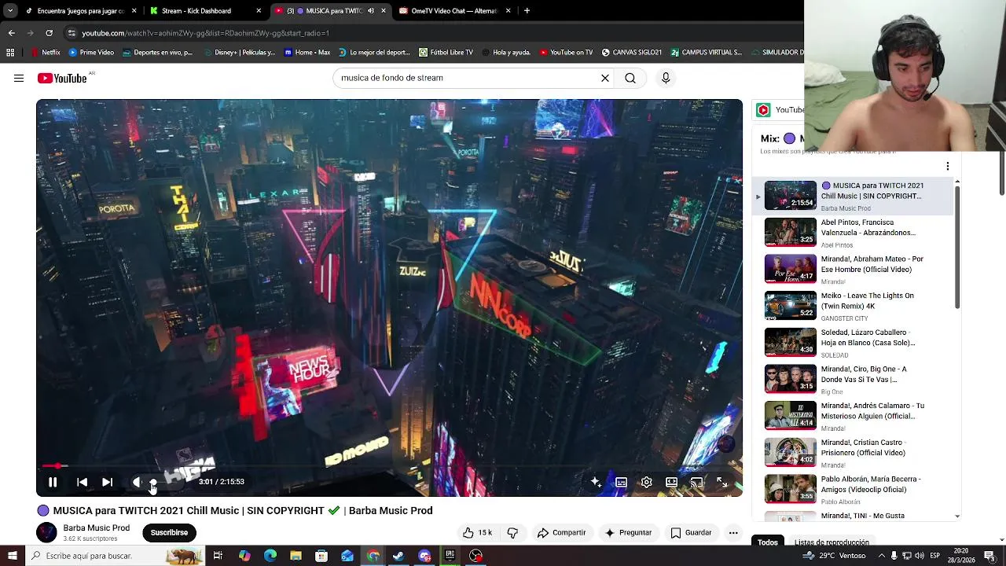
Task: Open Netflix bookmark
Action: (46, 53)
